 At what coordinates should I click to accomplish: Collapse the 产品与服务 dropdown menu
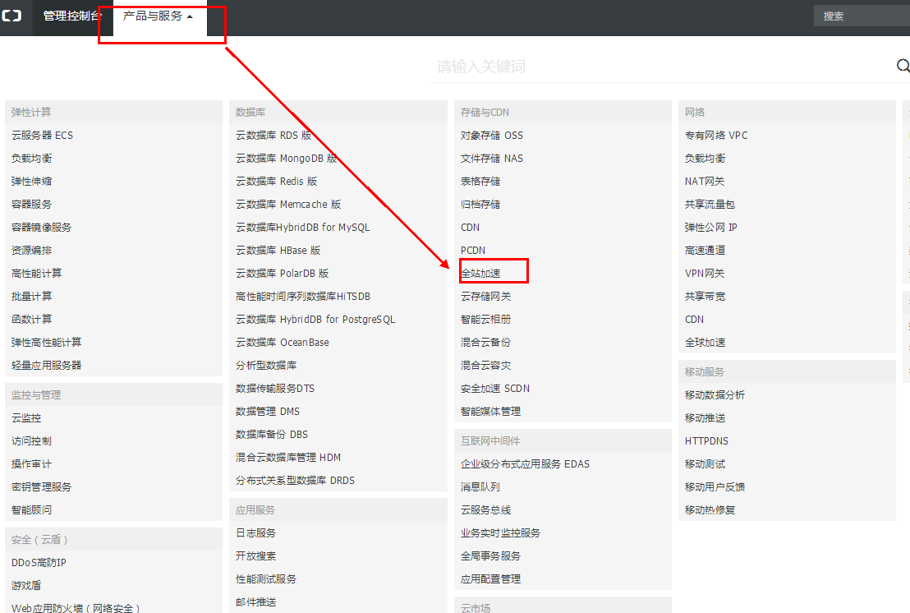pyautogui.click(x=159, y=16)
